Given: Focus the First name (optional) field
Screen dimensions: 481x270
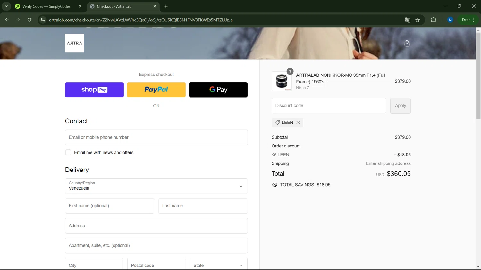Looking at the screenshot, I should [109, 206].
